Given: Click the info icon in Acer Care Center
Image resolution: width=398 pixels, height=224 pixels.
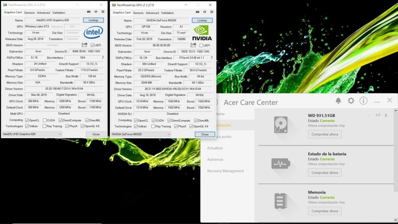Looking at the screenshot, I should click(363, 101).
